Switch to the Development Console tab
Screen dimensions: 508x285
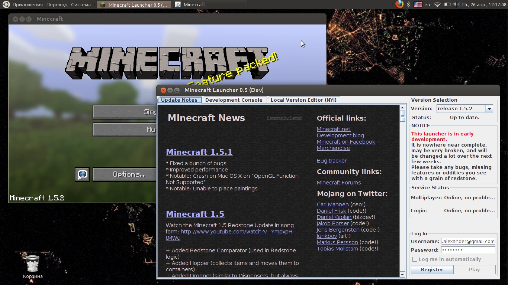click(x=234, y=100)
